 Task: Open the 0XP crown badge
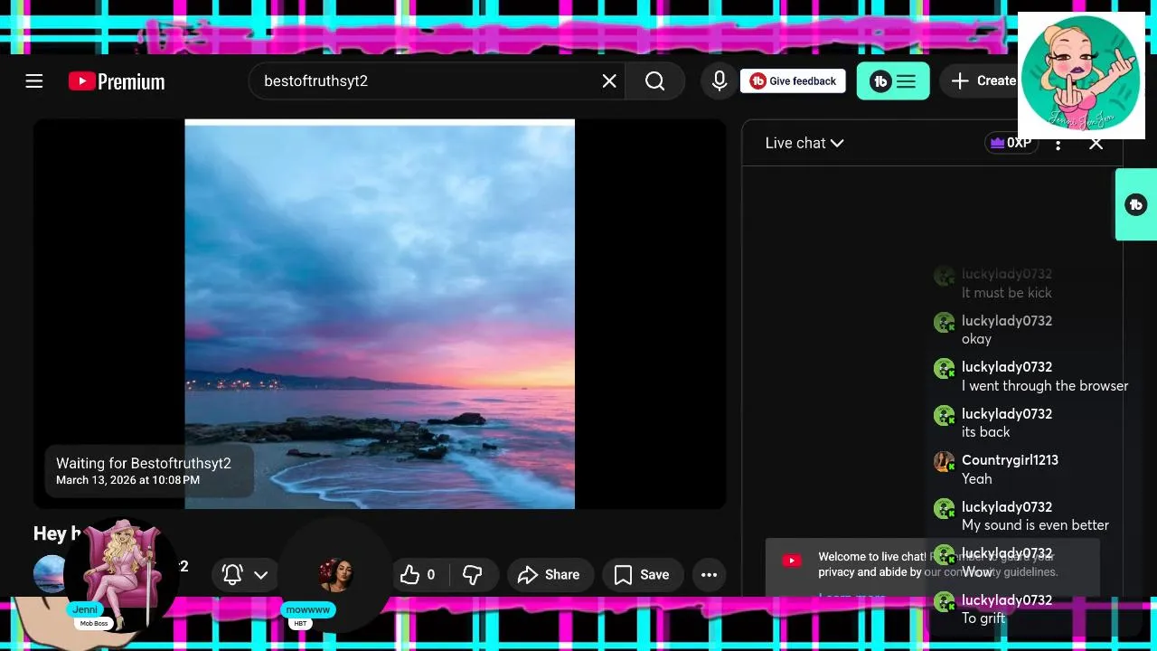coord(1011,143)
